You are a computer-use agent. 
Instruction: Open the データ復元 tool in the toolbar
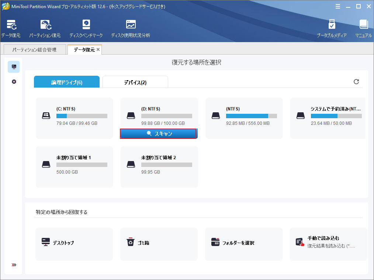11,29
